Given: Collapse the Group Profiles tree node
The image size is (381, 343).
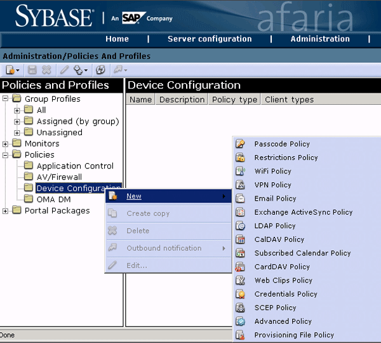Looking at the screenshot, I should [5, 98].
